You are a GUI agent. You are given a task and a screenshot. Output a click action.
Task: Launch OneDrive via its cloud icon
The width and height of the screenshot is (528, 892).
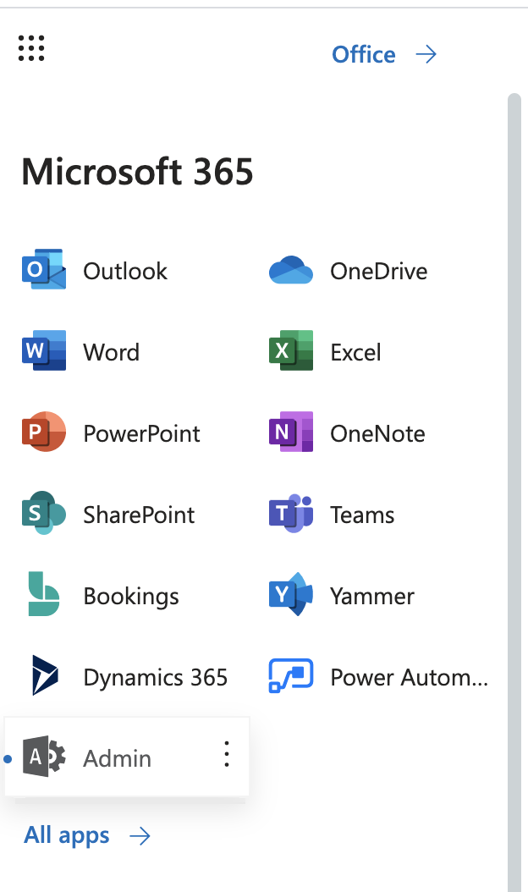290,271
